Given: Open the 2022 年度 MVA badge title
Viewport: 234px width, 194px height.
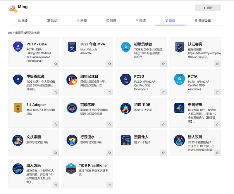Looking at the screenshot, I should (x=93, y=44).
